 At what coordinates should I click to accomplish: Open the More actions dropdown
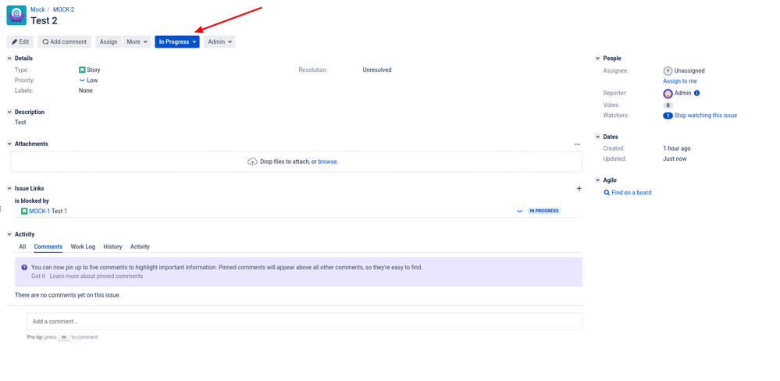137,42
